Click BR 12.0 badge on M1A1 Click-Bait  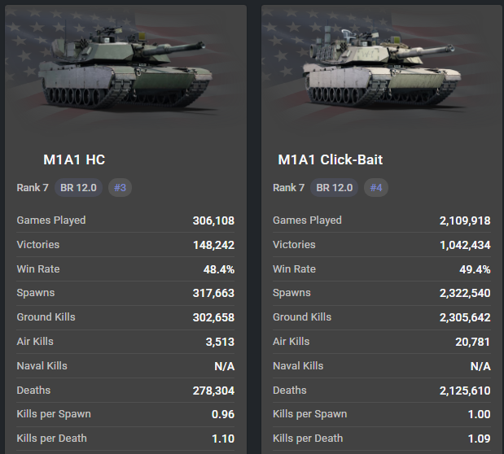pyautogui.click(x=335, y=188)
